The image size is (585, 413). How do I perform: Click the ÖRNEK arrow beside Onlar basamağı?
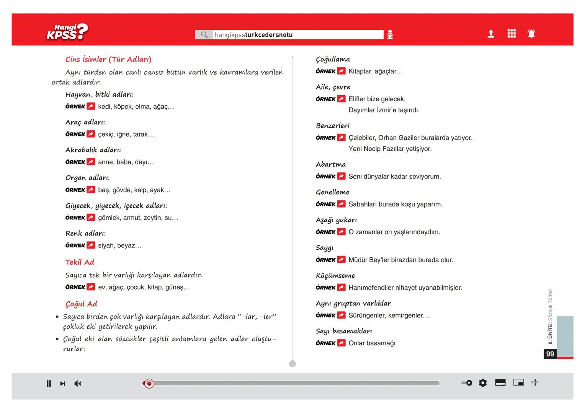tap(341, 343)
